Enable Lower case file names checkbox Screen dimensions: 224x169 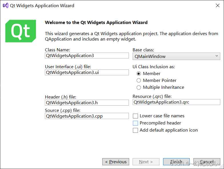pos(135,116)
